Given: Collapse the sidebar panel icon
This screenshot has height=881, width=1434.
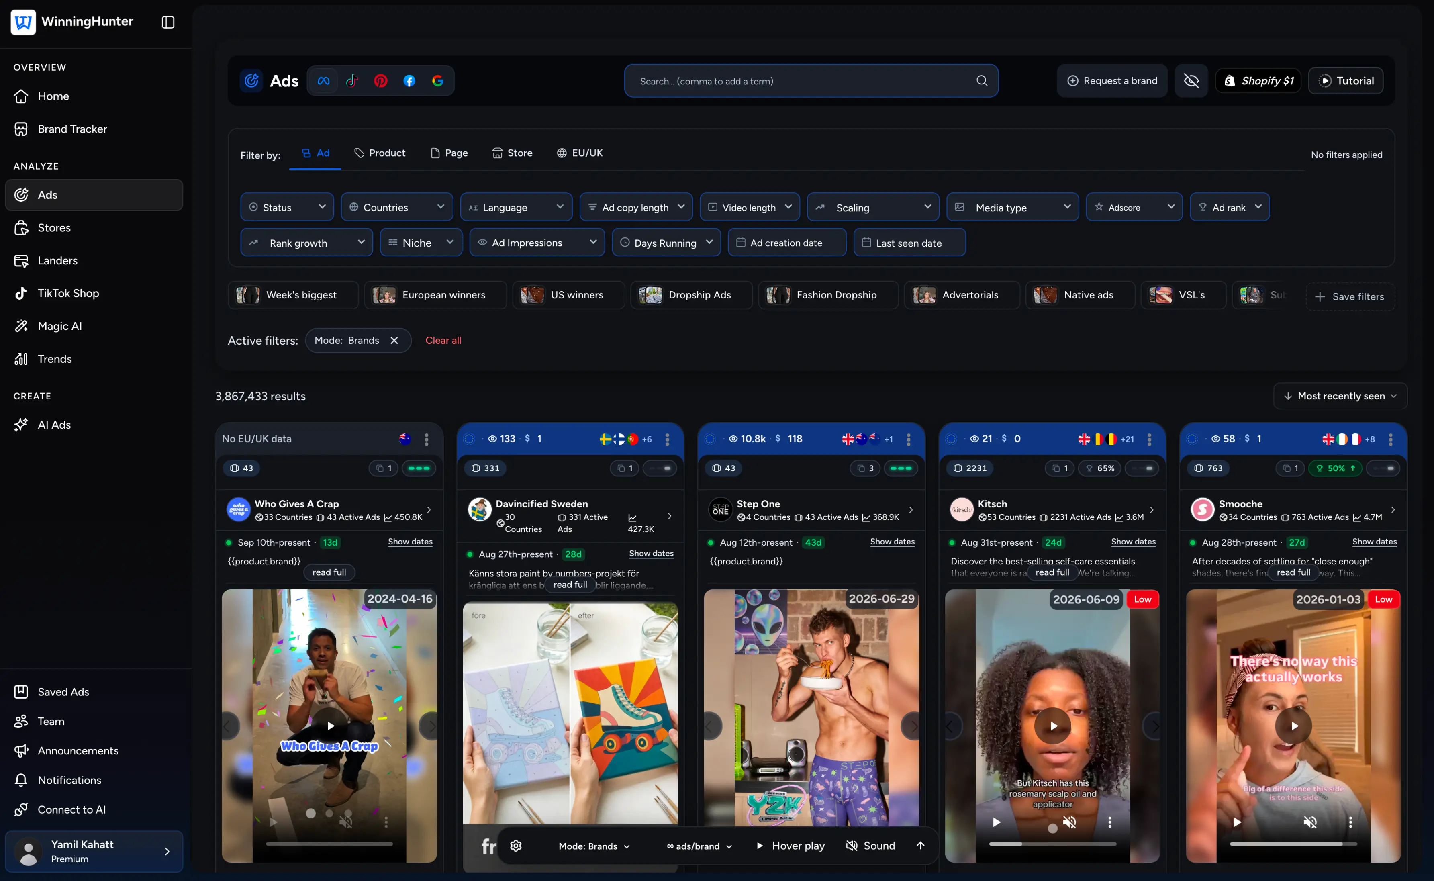Looking at the screenshot, I should pyautogui.click(x=168, y=22).
